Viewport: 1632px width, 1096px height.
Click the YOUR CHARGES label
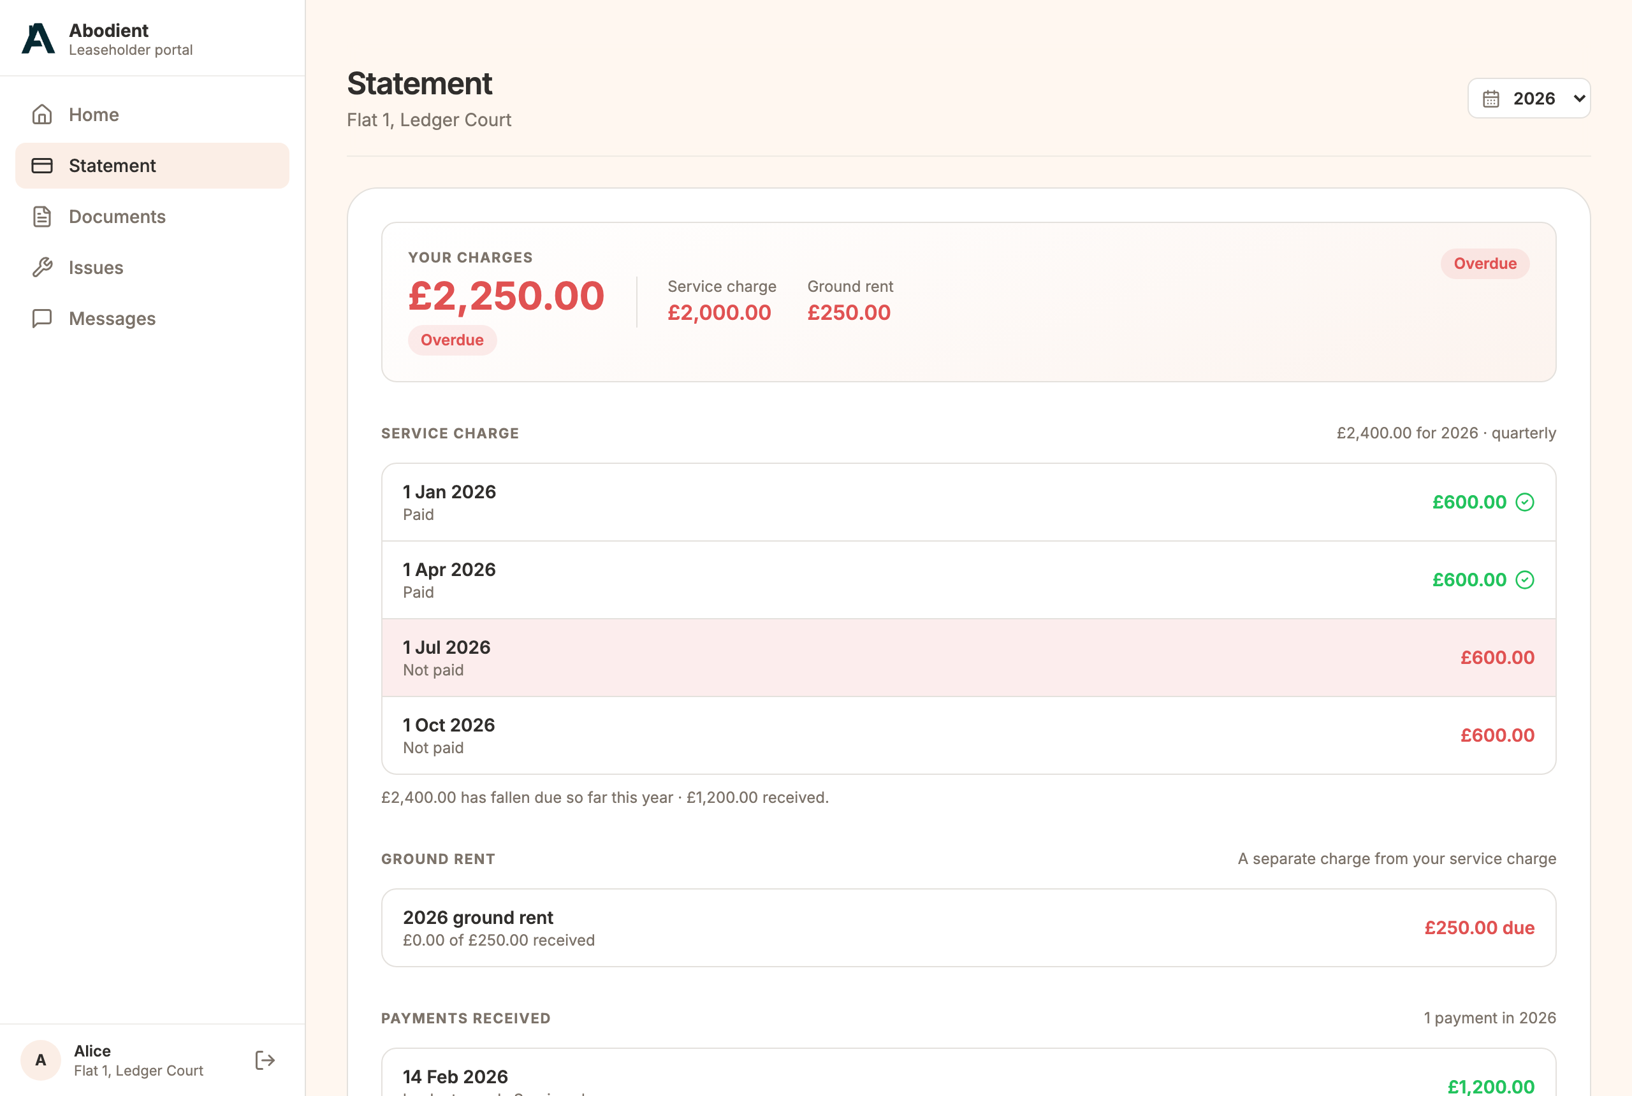[470, 258]
